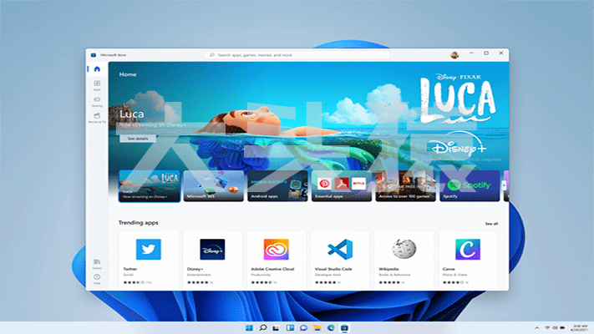The image size is (594, 334).
Task: Select the Spotify carousel thumbnail
Action: (x=470, y=186)
